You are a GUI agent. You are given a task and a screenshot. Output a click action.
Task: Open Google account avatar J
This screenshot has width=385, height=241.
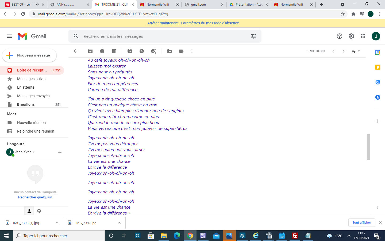tap(376, 36)
